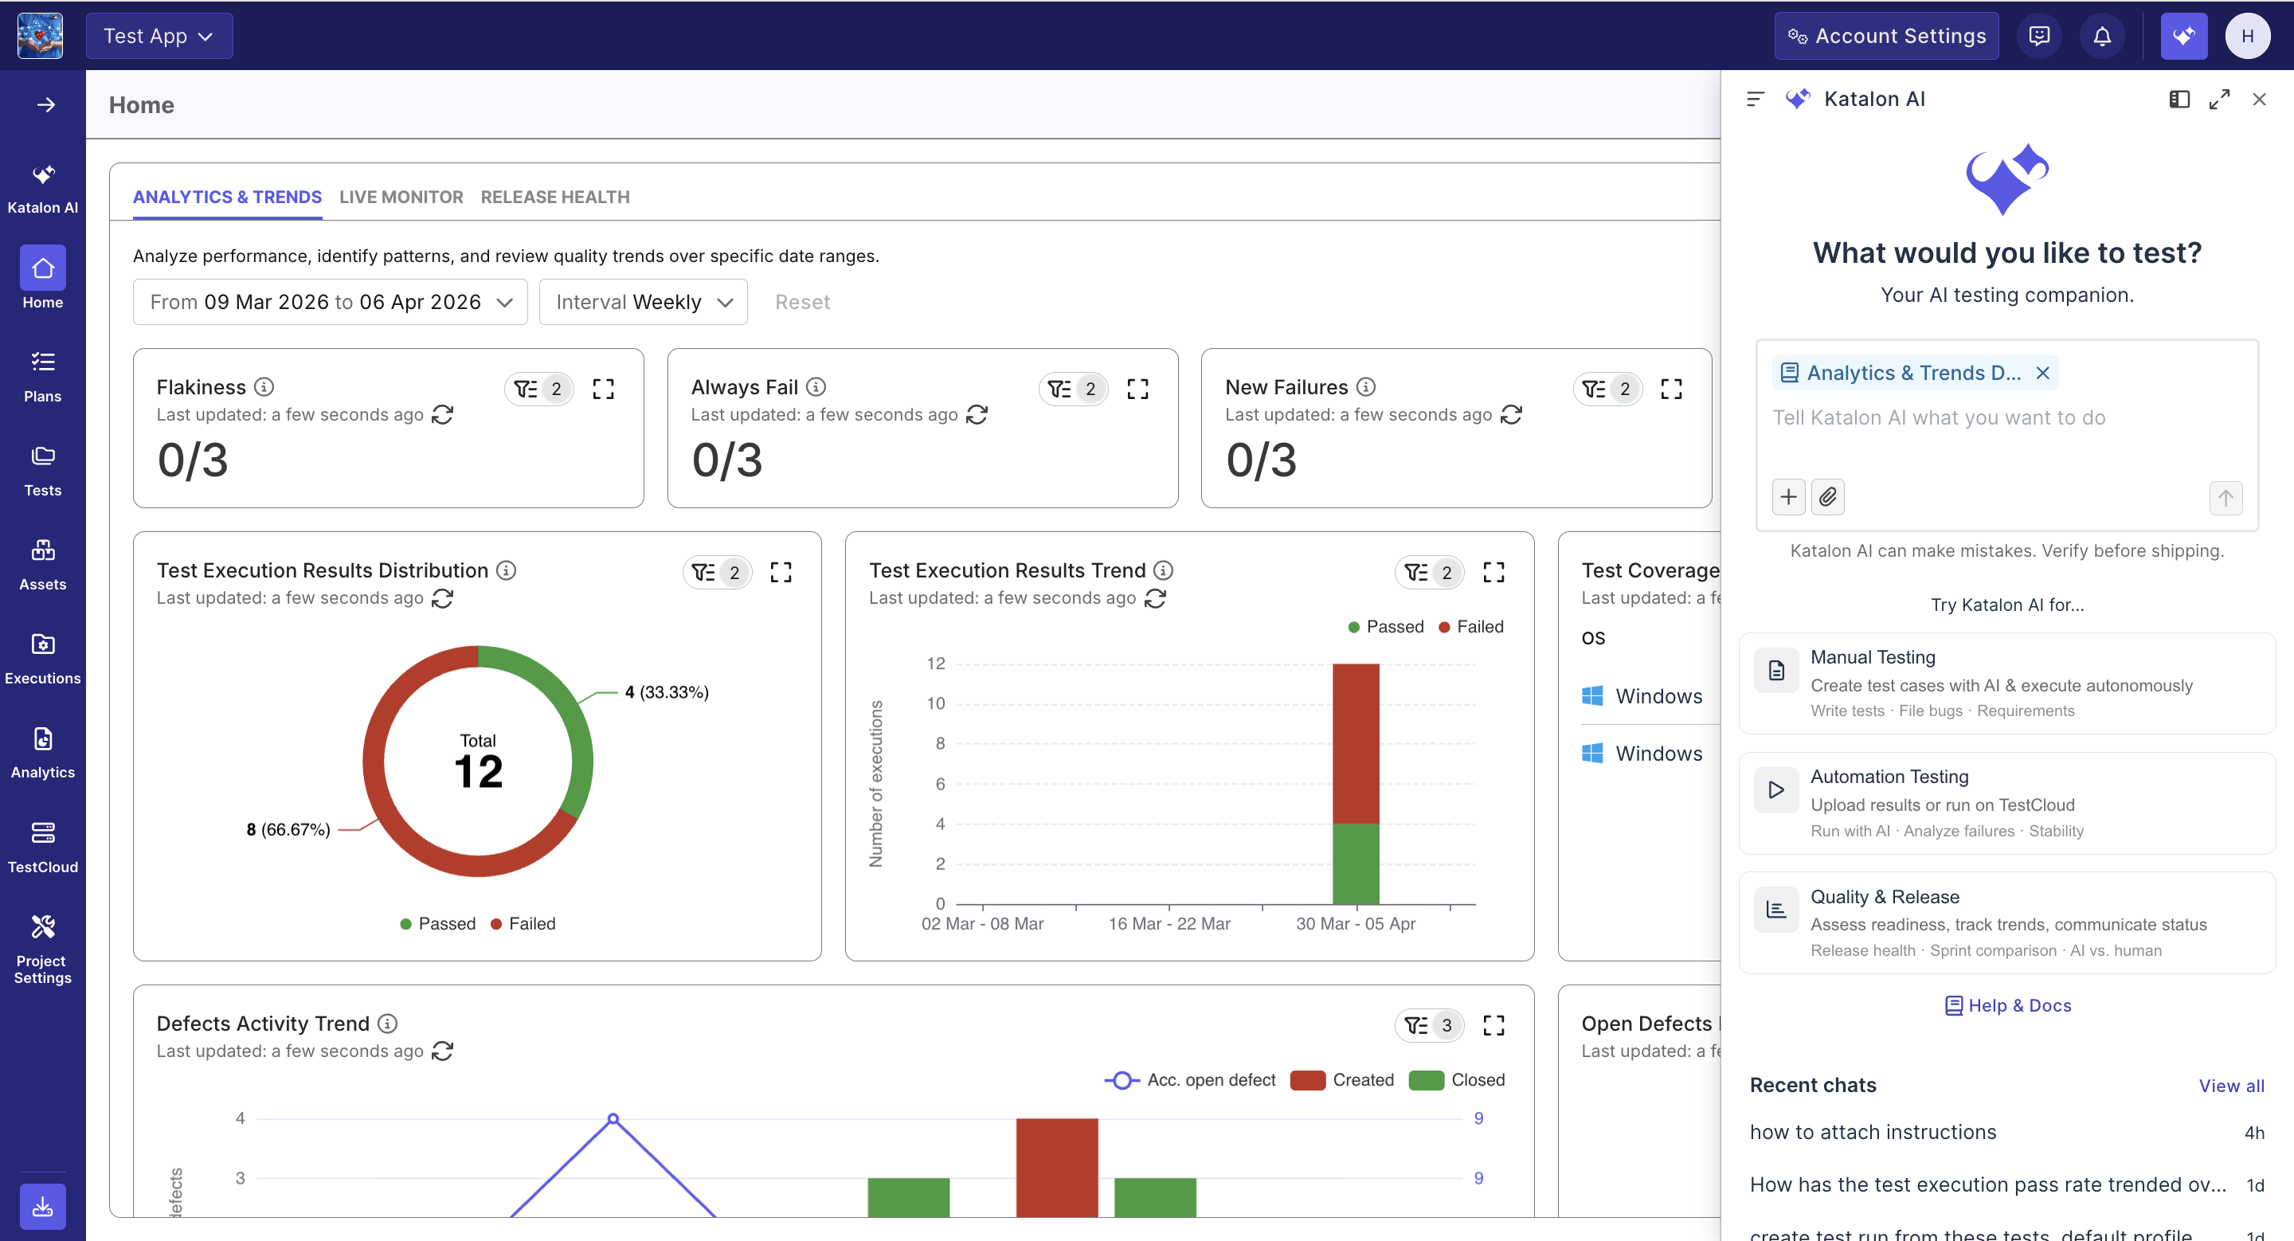Open the Test App project dropdown
This screenshot has height=1241, width=2294.
click(159, 37)
